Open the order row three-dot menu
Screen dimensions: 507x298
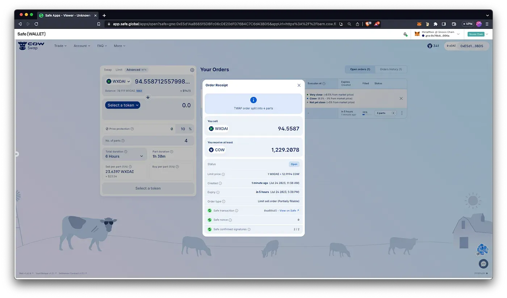402,113
